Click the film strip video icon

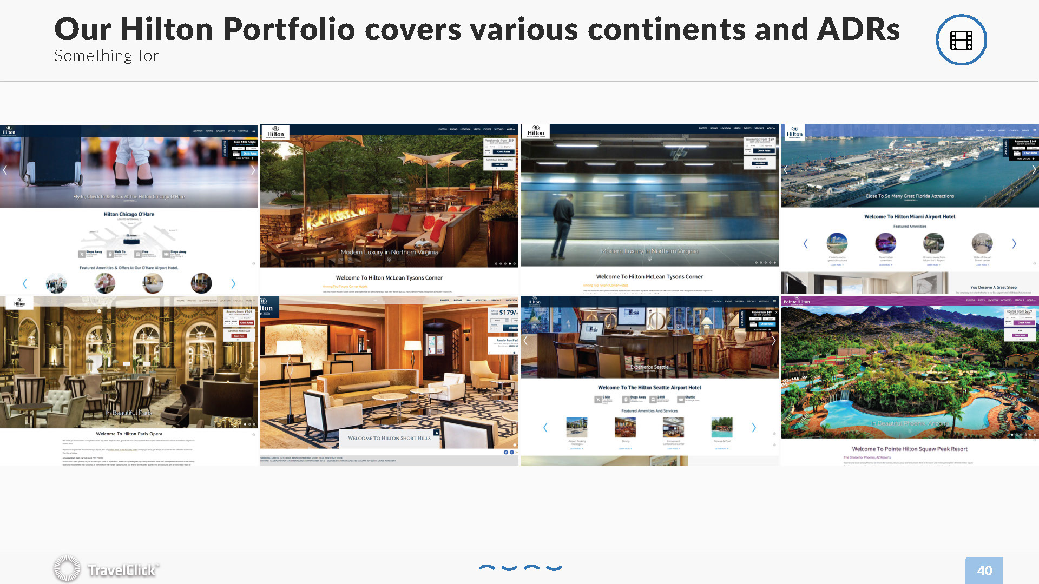click(961, 40)
